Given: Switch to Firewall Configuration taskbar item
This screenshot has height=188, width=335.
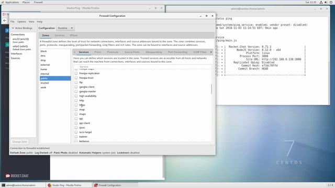Looking at the screenshot, I should [115, 185].
